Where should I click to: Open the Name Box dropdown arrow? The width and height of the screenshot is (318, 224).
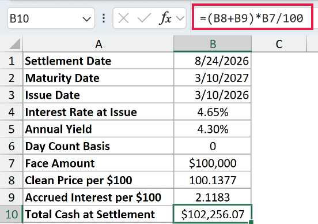(x=86, y=19)
